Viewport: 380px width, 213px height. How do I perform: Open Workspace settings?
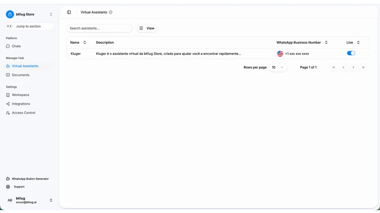(x=20, y=95)
